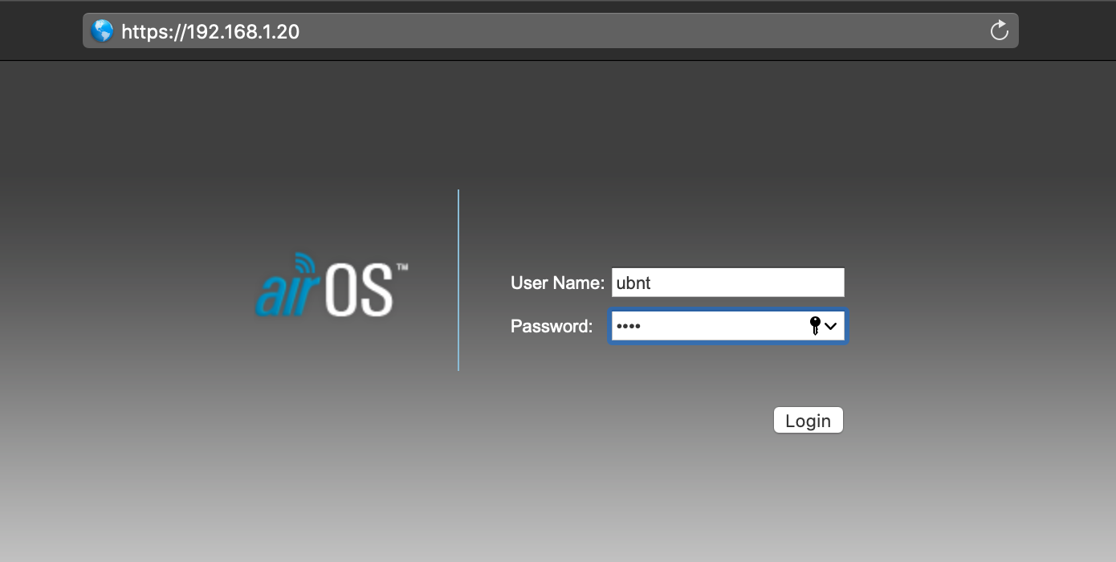Image resolution: width=1116 pixels, height=562 pixels.
Task: Expand saved passwords chevron in Password field
Action: [x=830, y=326]
